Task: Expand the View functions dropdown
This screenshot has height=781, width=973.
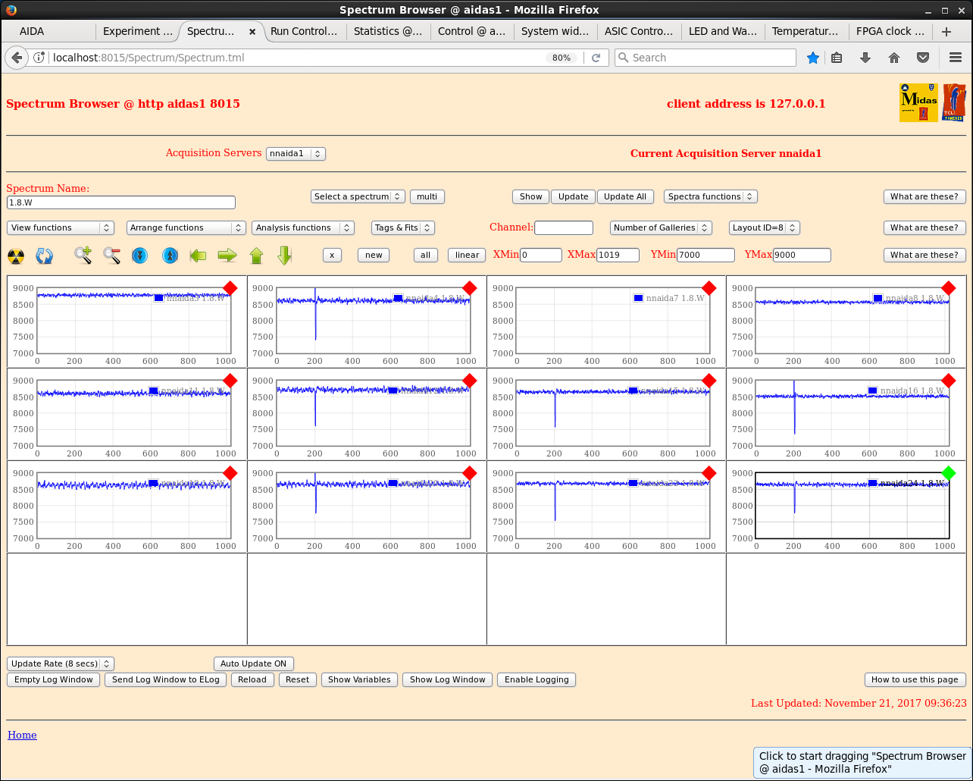Action: click(61, 227)
